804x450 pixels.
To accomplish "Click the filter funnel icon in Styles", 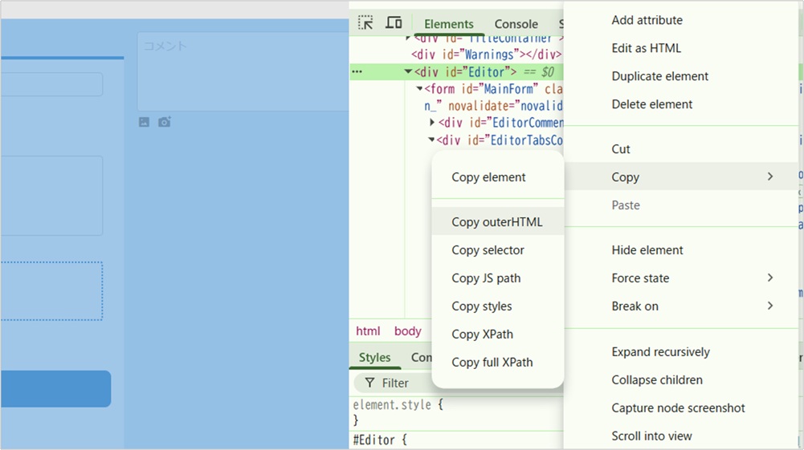I will [x=369, y=383].
